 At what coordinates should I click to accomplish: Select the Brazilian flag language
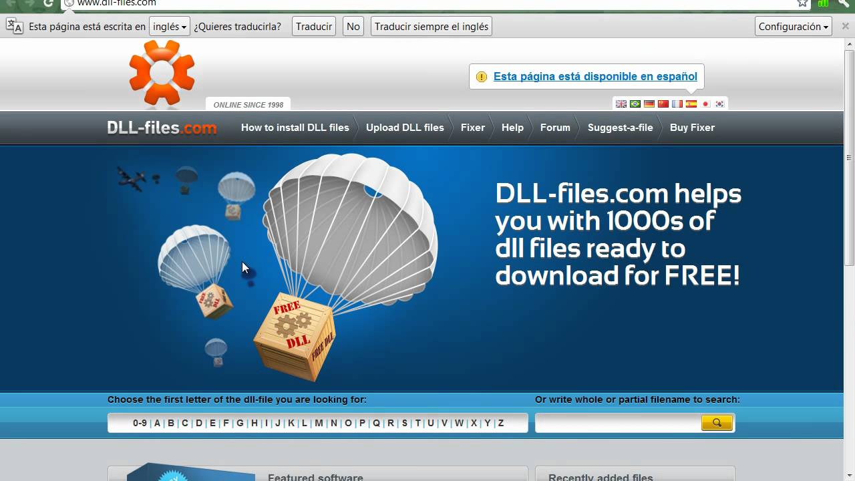point(635,104)
